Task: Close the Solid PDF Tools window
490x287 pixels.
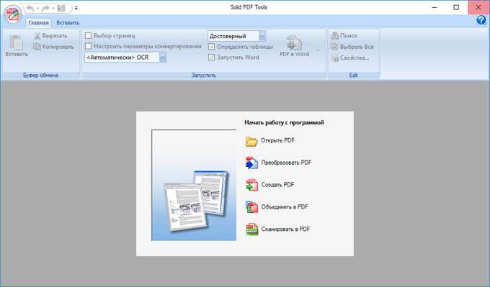Action: 478,7
